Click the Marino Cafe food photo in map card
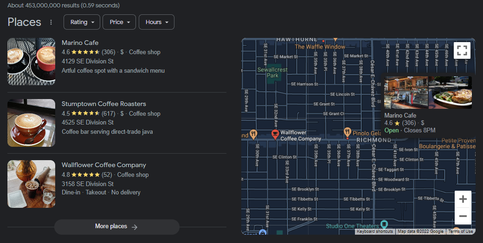The height and width of the screenshot is (243, 483). click(x=450, y=93)
